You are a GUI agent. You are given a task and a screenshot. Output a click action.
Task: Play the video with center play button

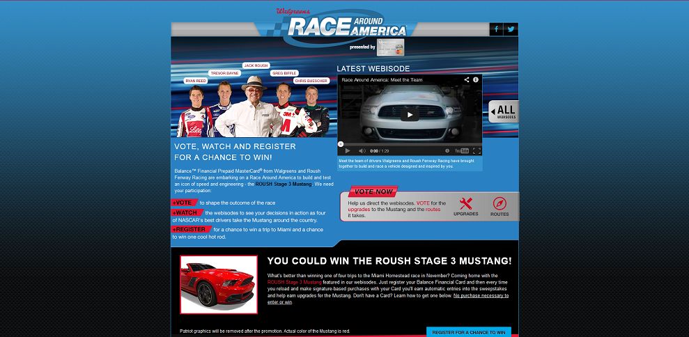tap(410, 115)
